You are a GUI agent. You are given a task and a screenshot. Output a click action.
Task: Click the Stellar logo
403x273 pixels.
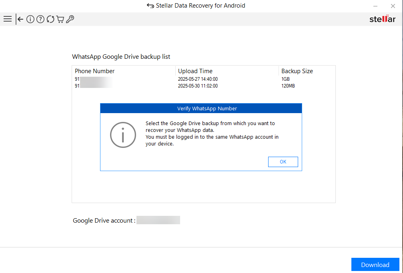click(x=382, y=19)
